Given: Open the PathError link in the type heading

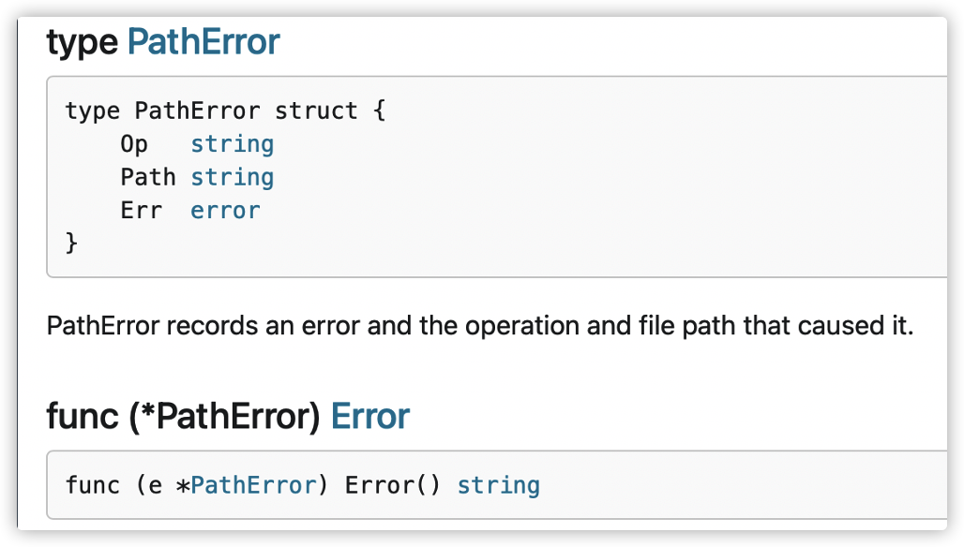Looking at the screenshot, I should pyautogui.click(x=203, y=42).
